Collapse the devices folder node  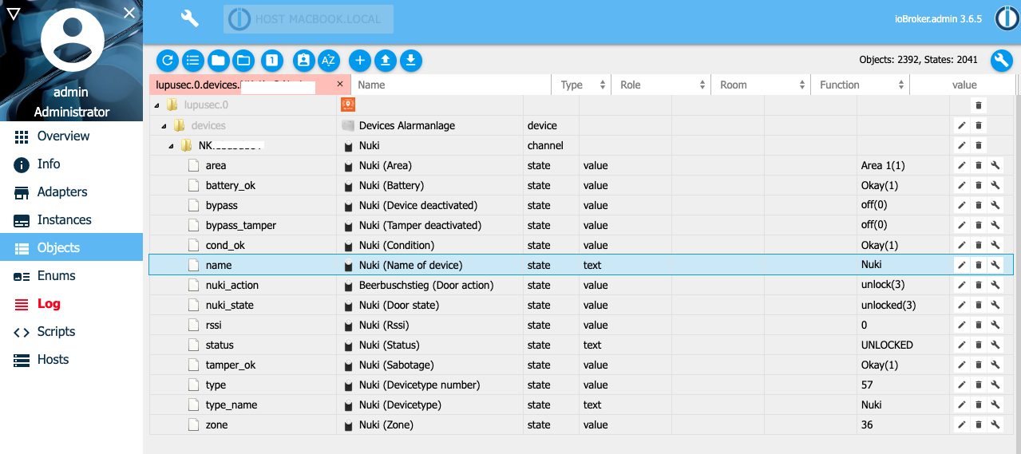pos(164,125)
